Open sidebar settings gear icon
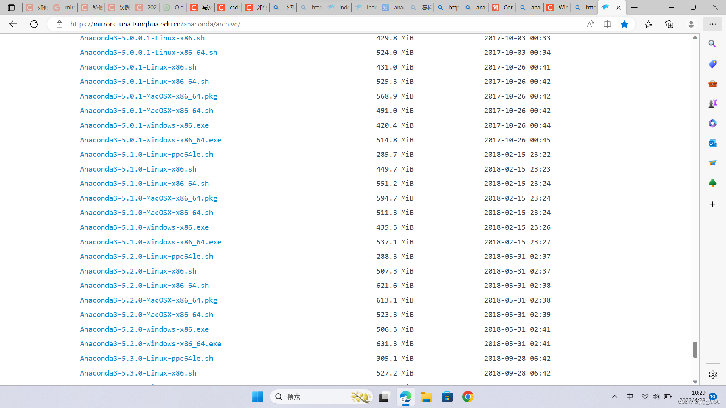This screenshot has height=408, width=726. pyautogui.click(x=712, y=374)
